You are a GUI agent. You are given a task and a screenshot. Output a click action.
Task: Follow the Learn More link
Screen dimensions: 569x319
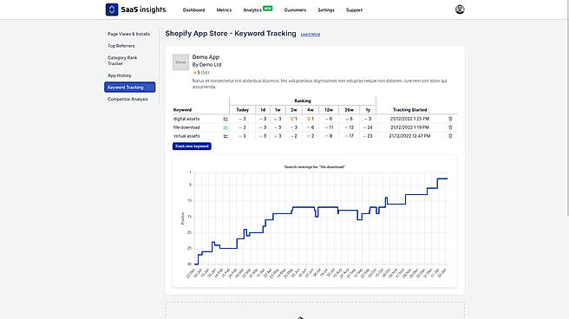[311, 35]
